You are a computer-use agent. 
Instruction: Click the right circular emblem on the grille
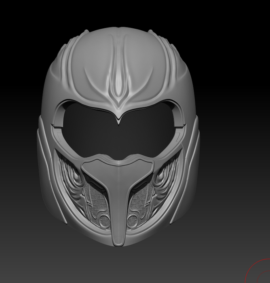pos(133,220)
